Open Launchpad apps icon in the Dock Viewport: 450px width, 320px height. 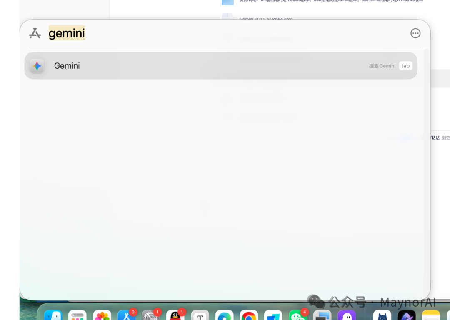coord(77,315)
